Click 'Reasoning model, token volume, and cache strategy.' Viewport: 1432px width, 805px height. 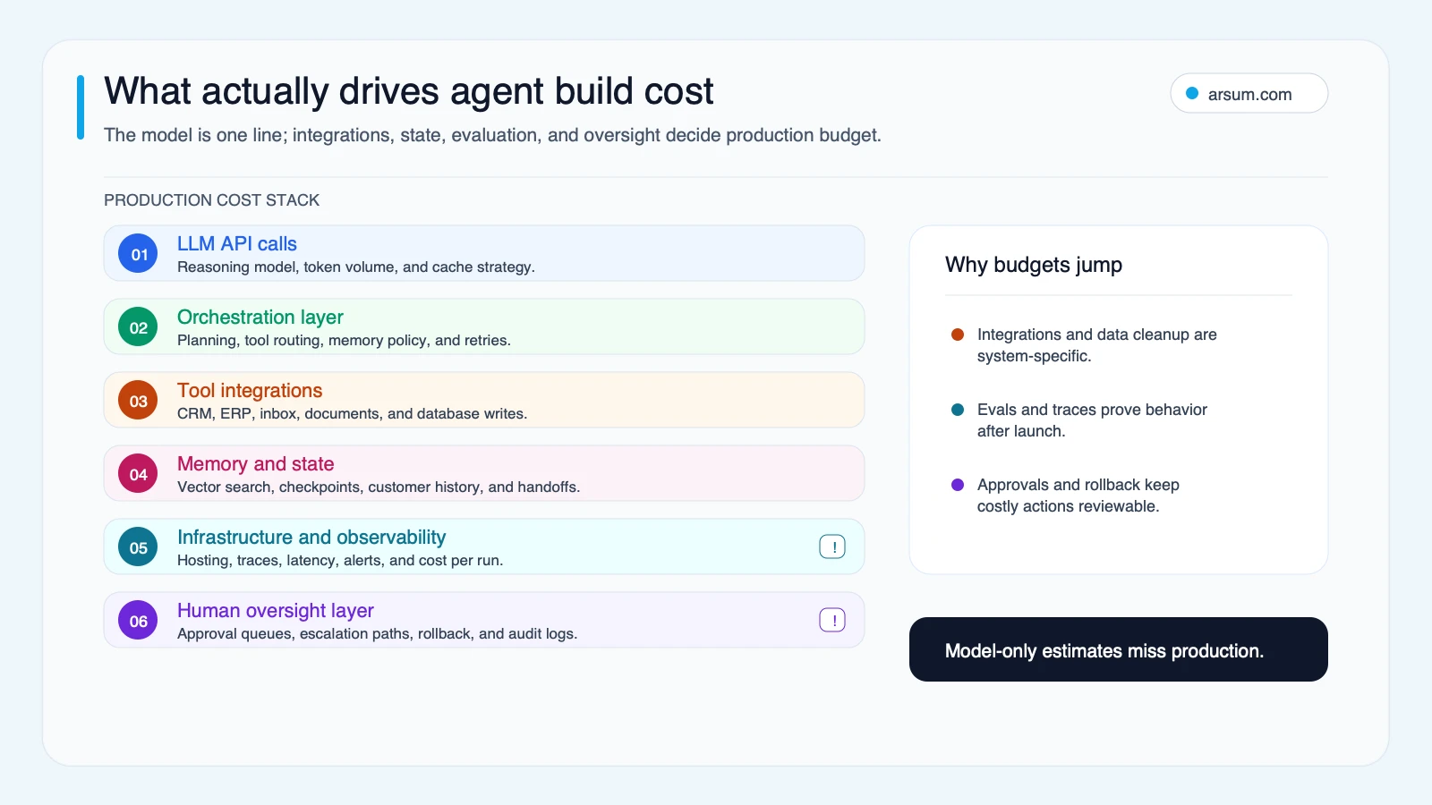click(356, 267)
